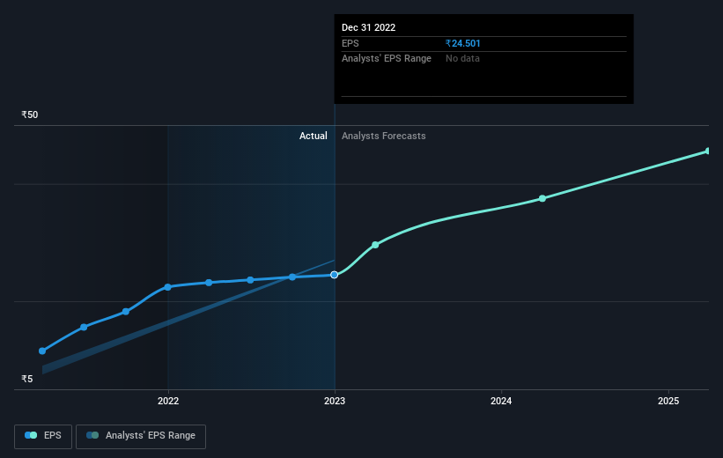Click the ₹50 y-axis label
Image resolution: width=723 pixels, height=458 pixels.
pos(30,114)
